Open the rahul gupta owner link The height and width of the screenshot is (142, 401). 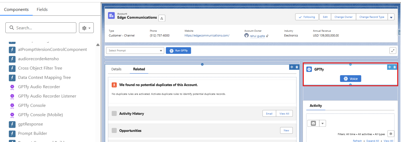(257, 36)
